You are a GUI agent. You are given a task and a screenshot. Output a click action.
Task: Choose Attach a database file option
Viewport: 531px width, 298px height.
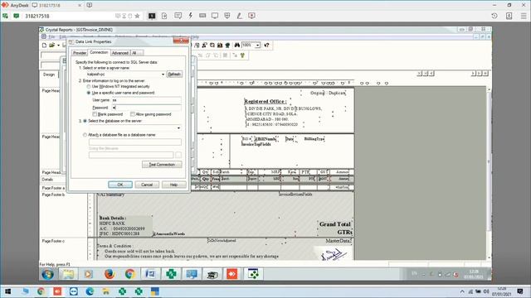[x=85, y=135]
